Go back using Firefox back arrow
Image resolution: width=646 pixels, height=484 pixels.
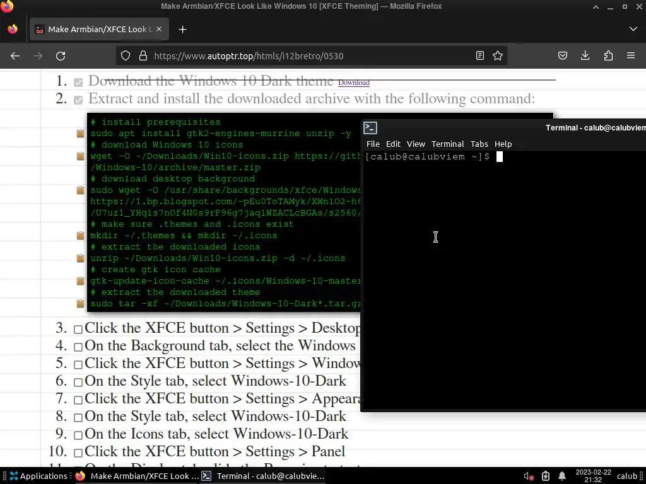pyautogui.click(x=15, y=55)
